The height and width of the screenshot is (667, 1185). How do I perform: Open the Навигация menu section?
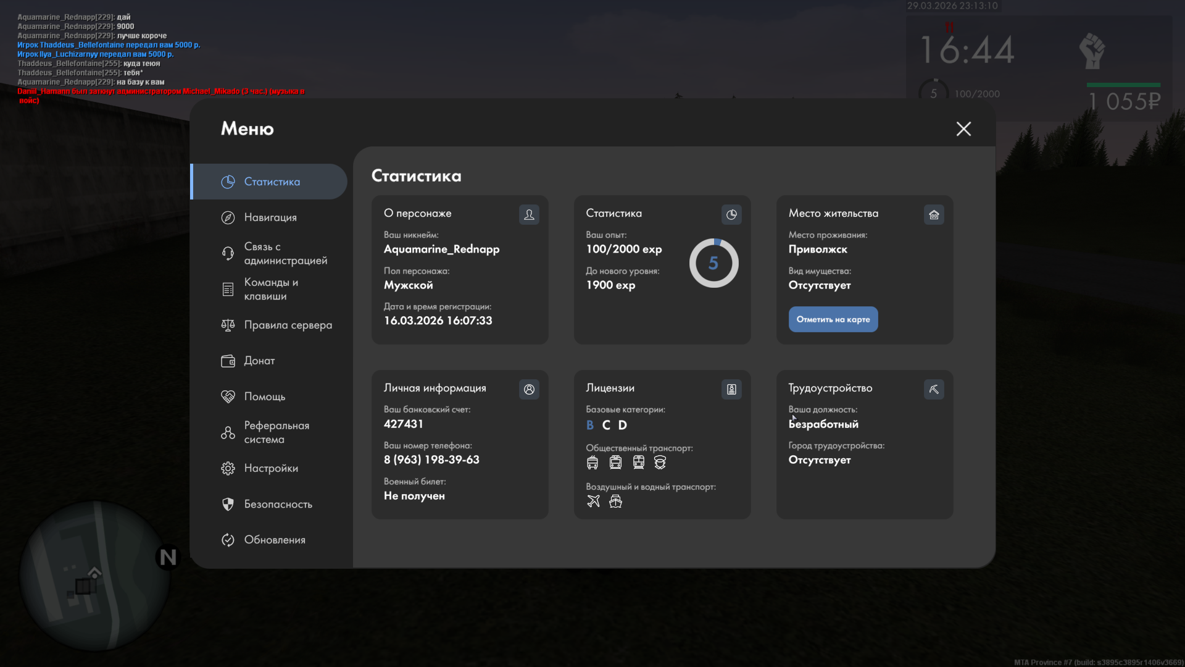pyautogui.click(x=270, y=217)
